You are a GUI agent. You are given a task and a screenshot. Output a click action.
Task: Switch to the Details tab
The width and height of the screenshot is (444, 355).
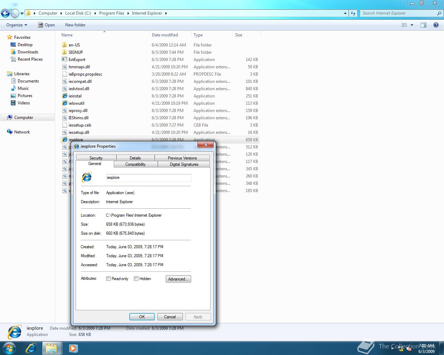click(135, 158)
